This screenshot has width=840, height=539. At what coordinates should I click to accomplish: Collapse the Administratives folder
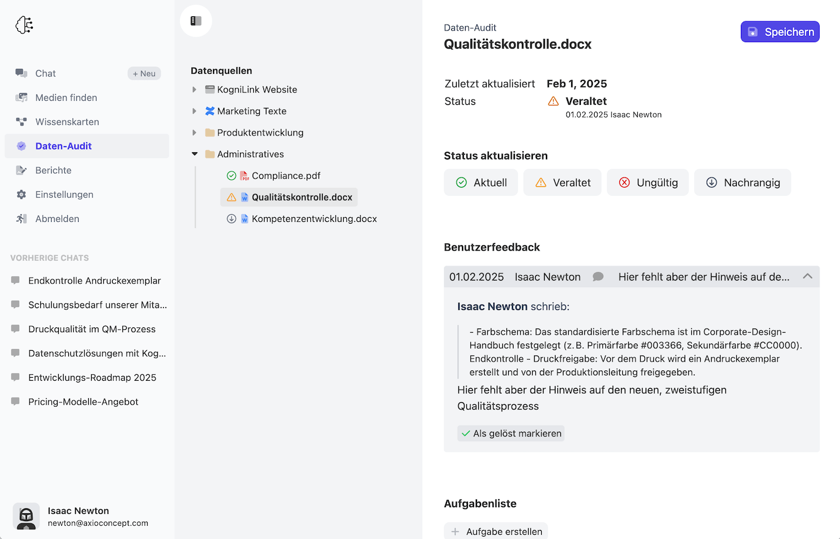(194, 153)
